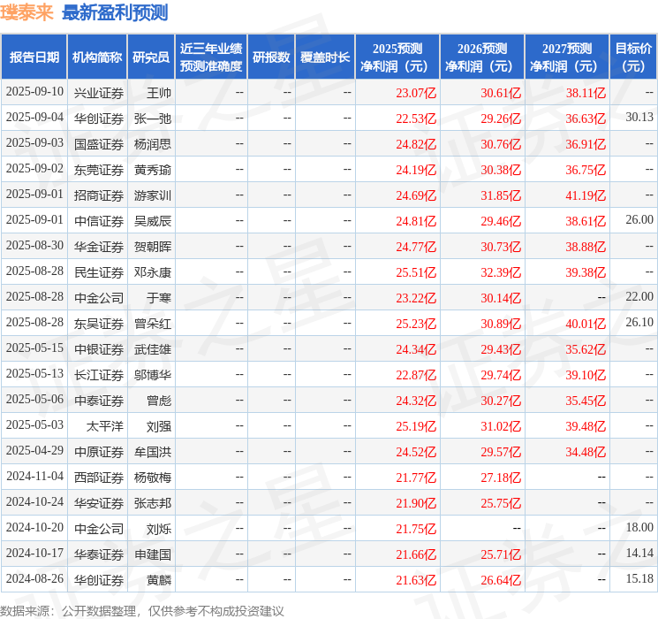Click 35.45亿 forecast value
Image resolution: width=658 pixels, height=619 pixels.
[586, 401]
